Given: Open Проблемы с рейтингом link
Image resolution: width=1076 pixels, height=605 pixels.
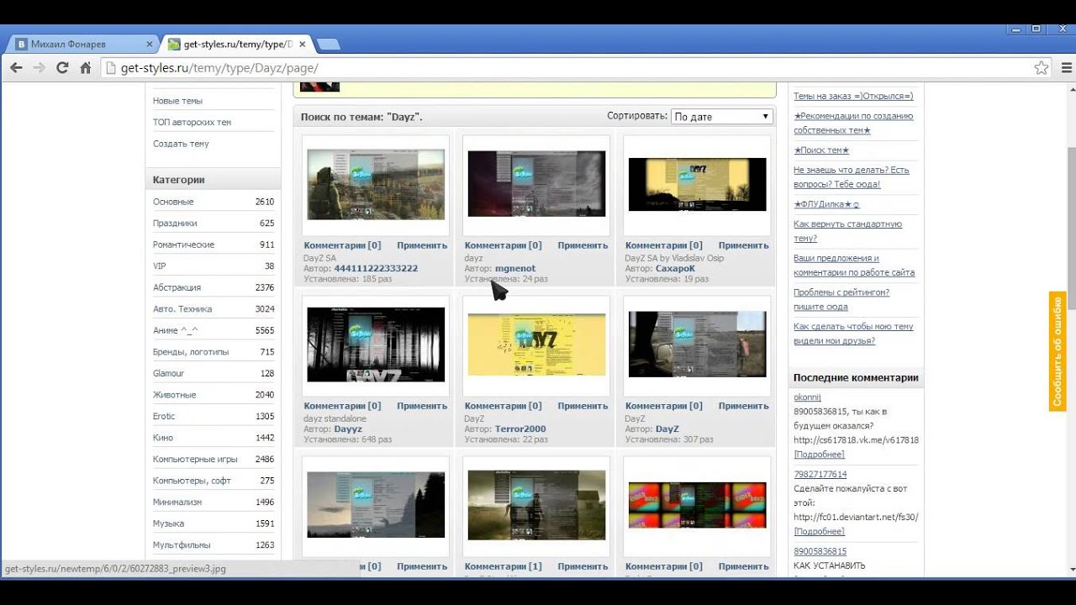Looking at the screenshot, I should (x=841, y=299).
